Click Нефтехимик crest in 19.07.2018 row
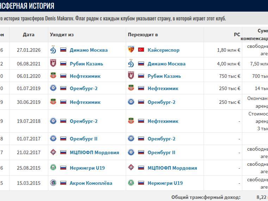The image size is (268, 201). point(131,121)
